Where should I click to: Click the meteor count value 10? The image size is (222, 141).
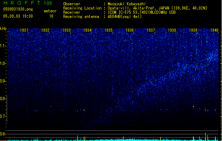coord(51,16)
